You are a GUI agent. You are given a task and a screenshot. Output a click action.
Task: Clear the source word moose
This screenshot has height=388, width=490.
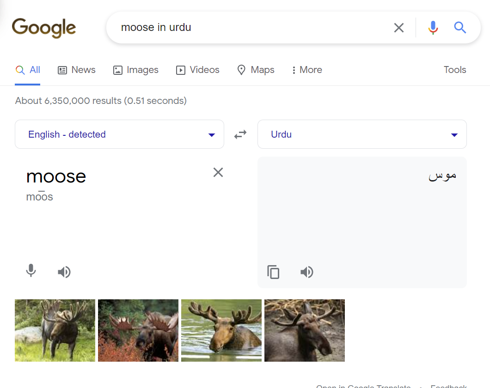tap(218, 172)
